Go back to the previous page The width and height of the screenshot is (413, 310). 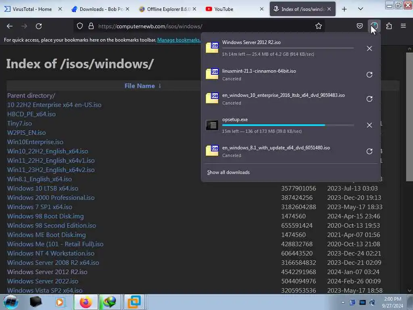[10, 26]
